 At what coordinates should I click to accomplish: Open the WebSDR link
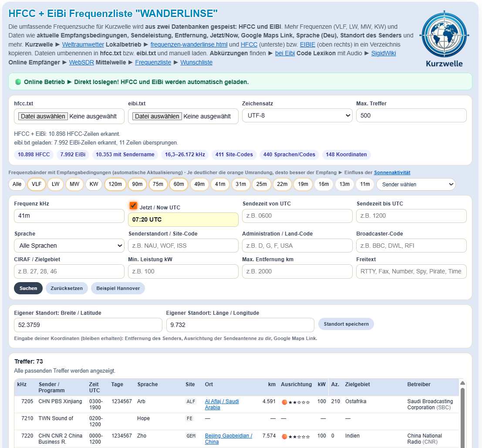tap(81, 62)
